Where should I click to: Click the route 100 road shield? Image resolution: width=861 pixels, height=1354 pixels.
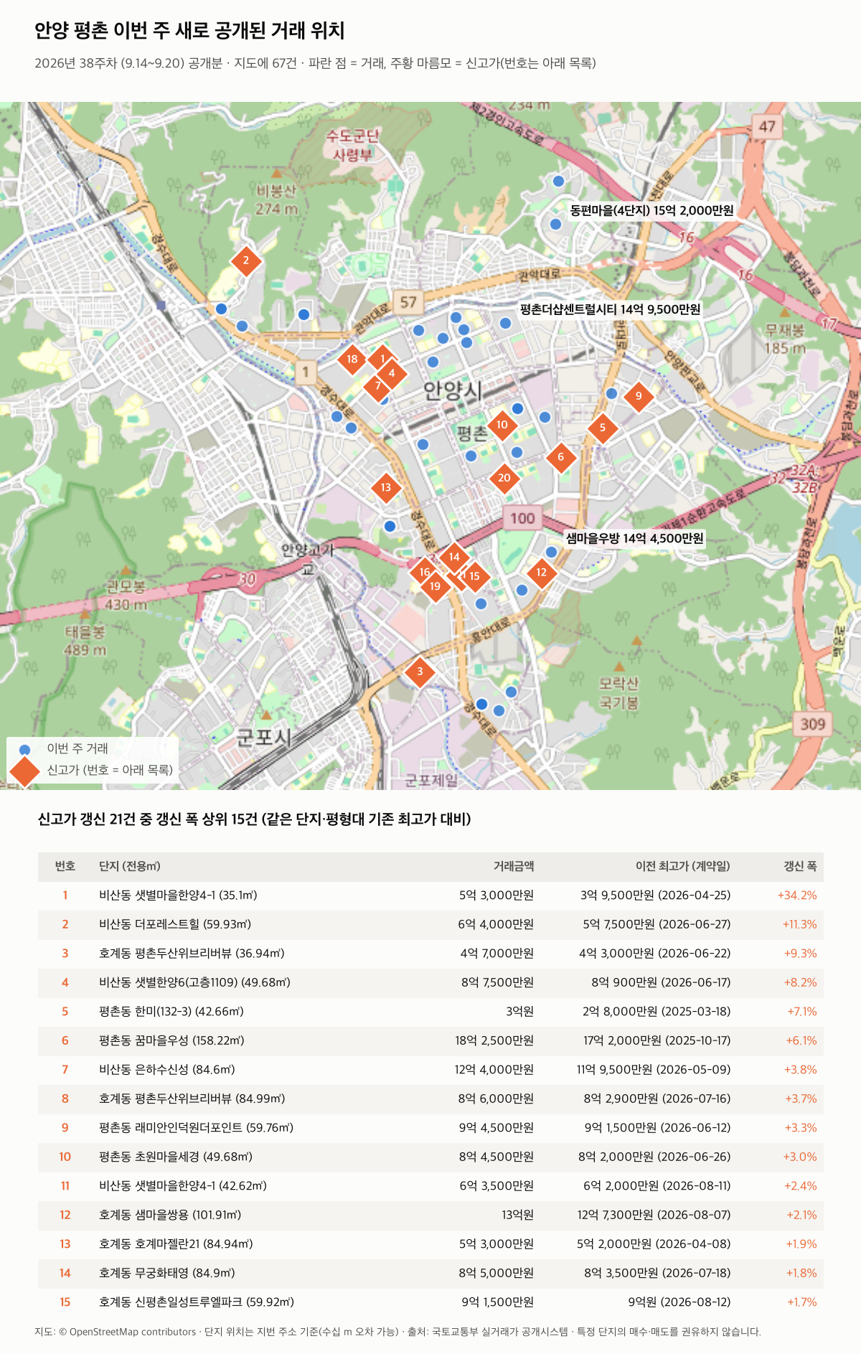522,518
